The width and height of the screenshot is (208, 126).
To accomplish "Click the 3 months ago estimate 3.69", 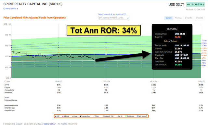I will click(154, 108).
